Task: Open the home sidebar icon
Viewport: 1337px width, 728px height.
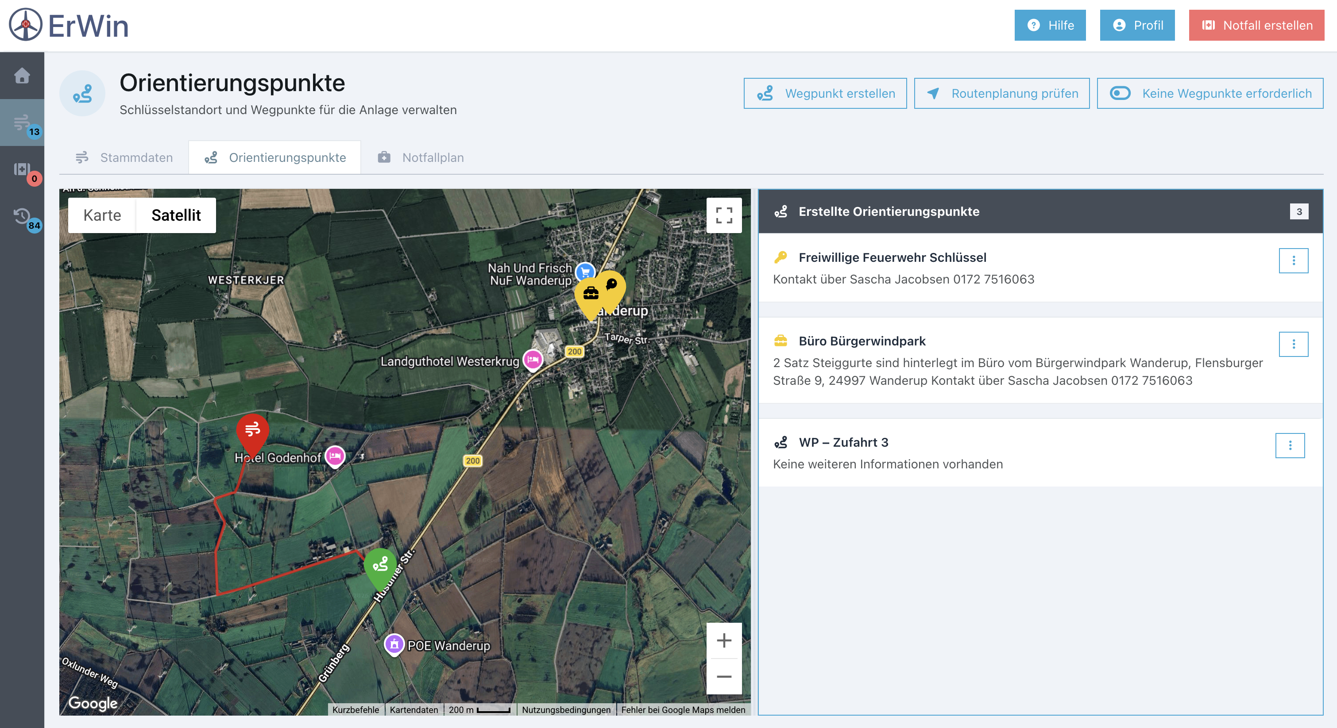Action: (x=22, y=76)
